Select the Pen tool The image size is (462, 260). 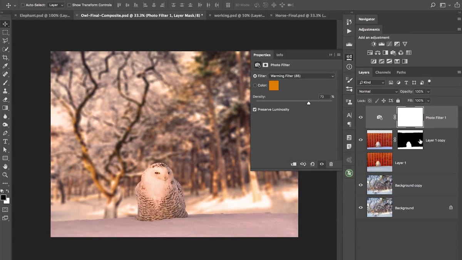(x=5, y=133)
